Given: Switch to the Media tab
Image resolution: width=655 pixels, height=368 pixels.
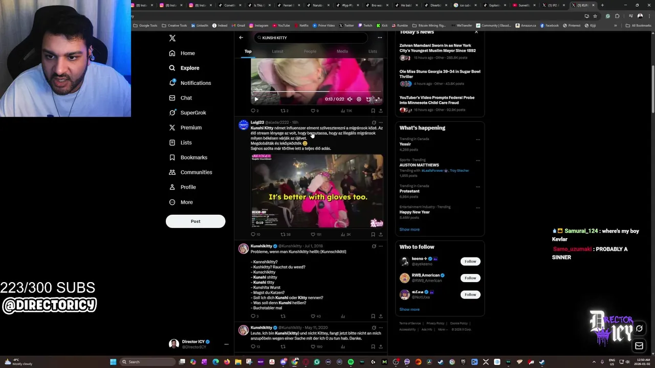Looking at the screenshot, I should pyautogui.click(x=342, y=51).
